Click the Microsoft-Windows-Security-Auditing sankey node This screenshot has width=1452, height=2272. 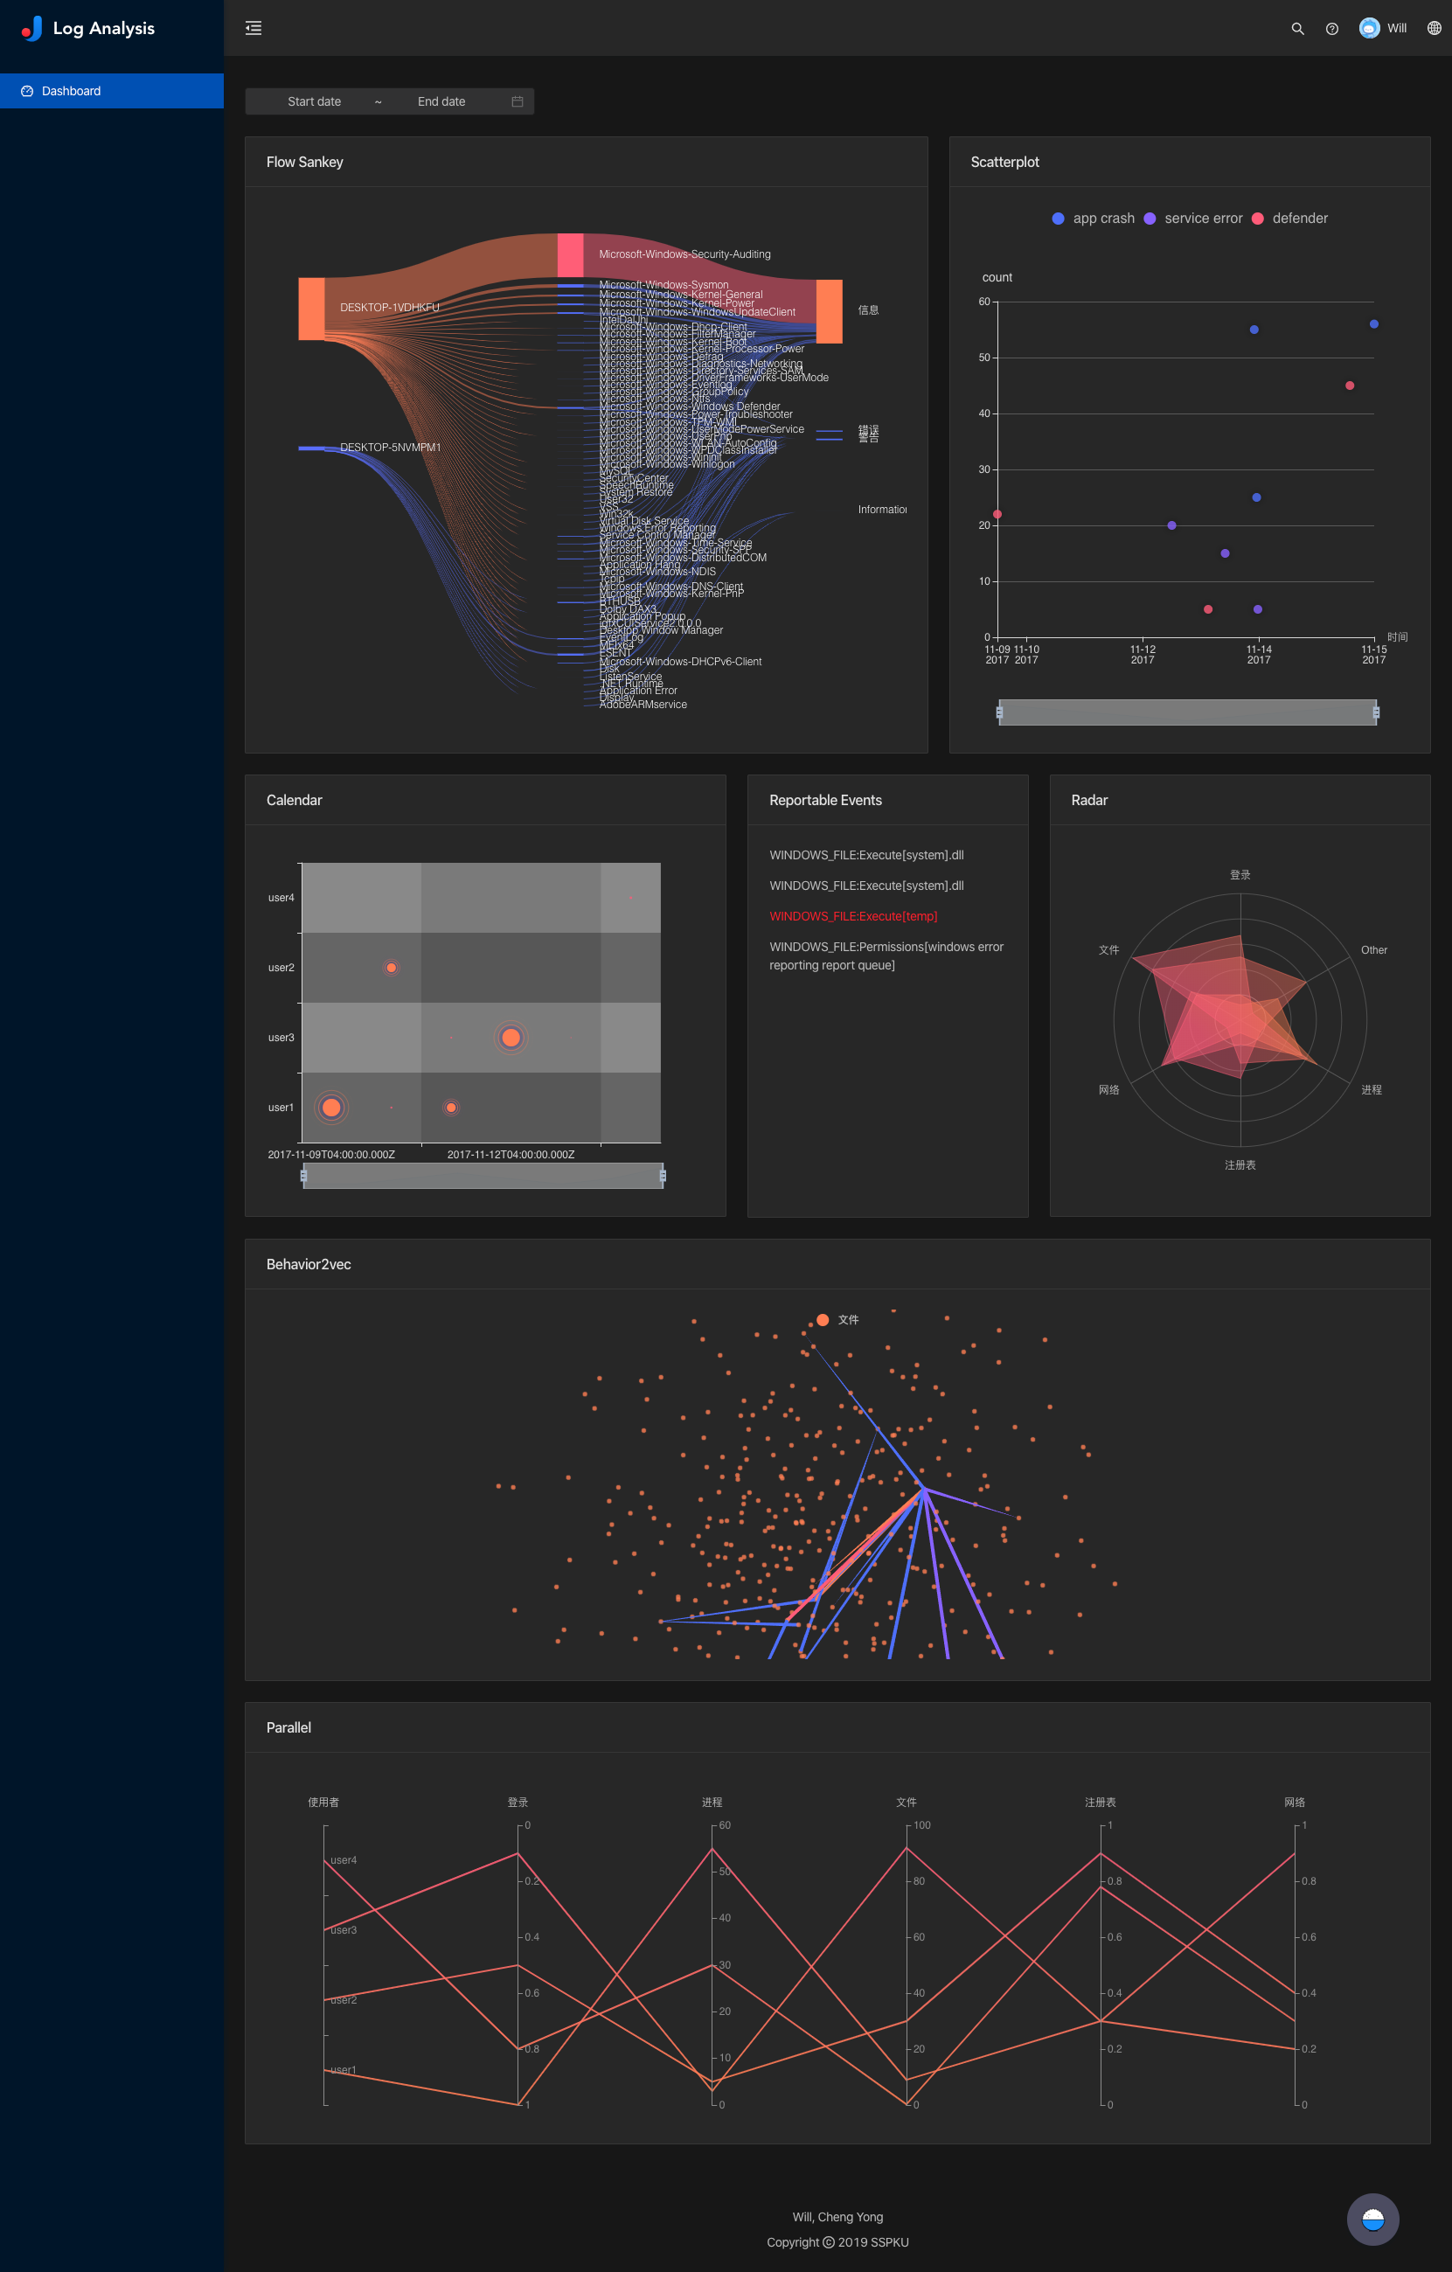570,255
